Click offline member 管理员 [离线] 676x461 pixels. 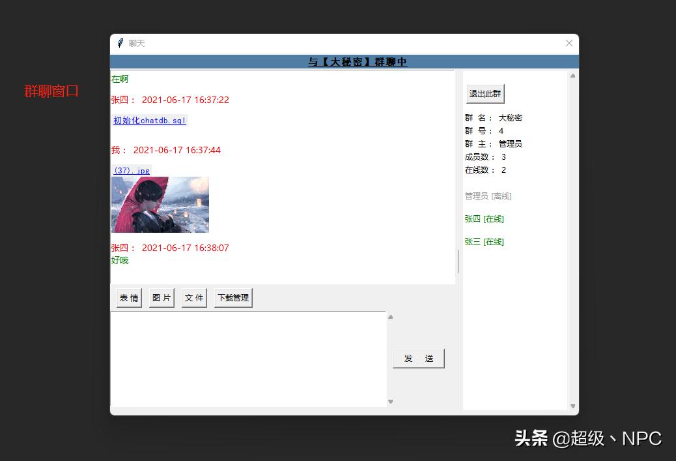[x=488, y=196]
